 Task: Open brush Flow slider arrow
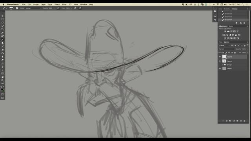coord(71,8)
